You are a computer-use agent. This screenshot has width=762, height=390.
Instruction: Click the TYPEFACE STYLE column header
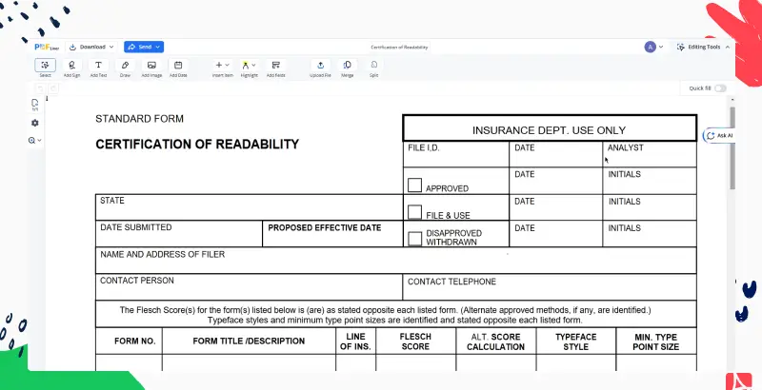pos(576,341)
